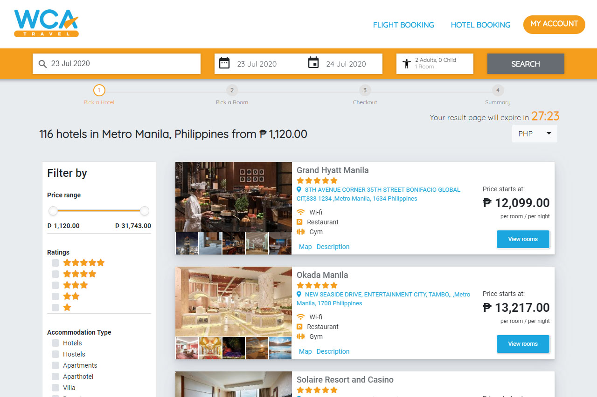Filter by four-star rating checkbox

(56, 274)
